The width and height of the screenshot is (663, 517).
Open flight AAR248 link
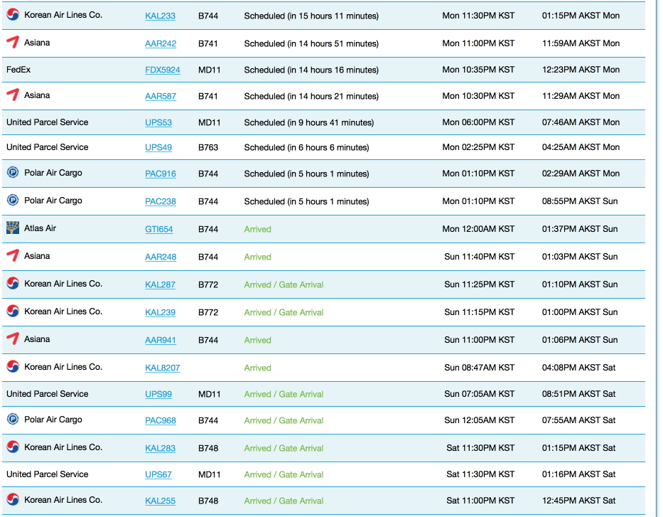[x=161, y=257]
